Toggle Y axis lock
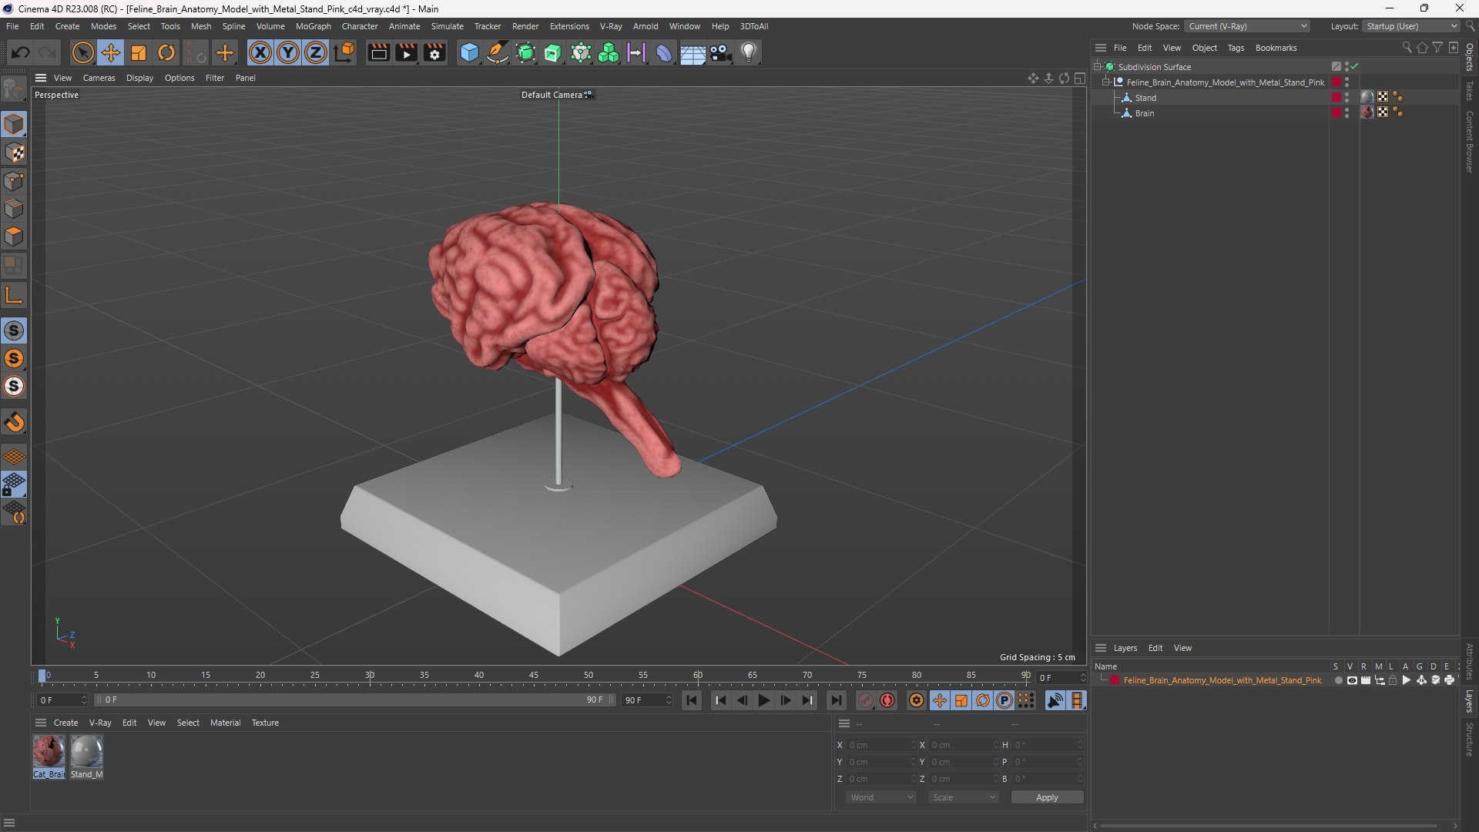Screen dimensions: 1479x832 (x=288, y=52)
